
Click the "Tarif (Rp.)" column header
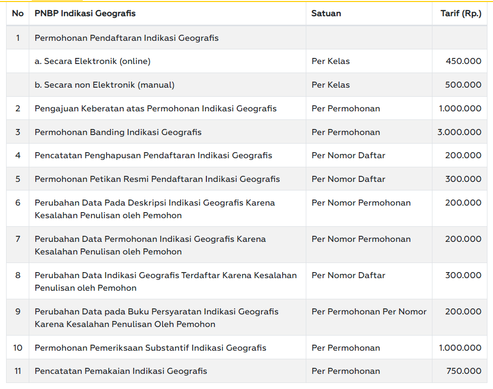point(461,14)
